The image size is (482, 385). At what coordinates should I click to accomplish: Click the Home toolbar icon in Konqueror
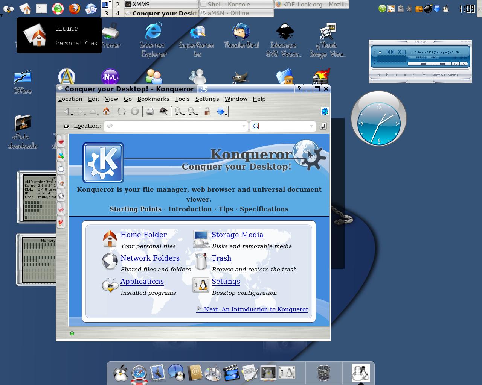pyautogui.click(x=106, y=111)
